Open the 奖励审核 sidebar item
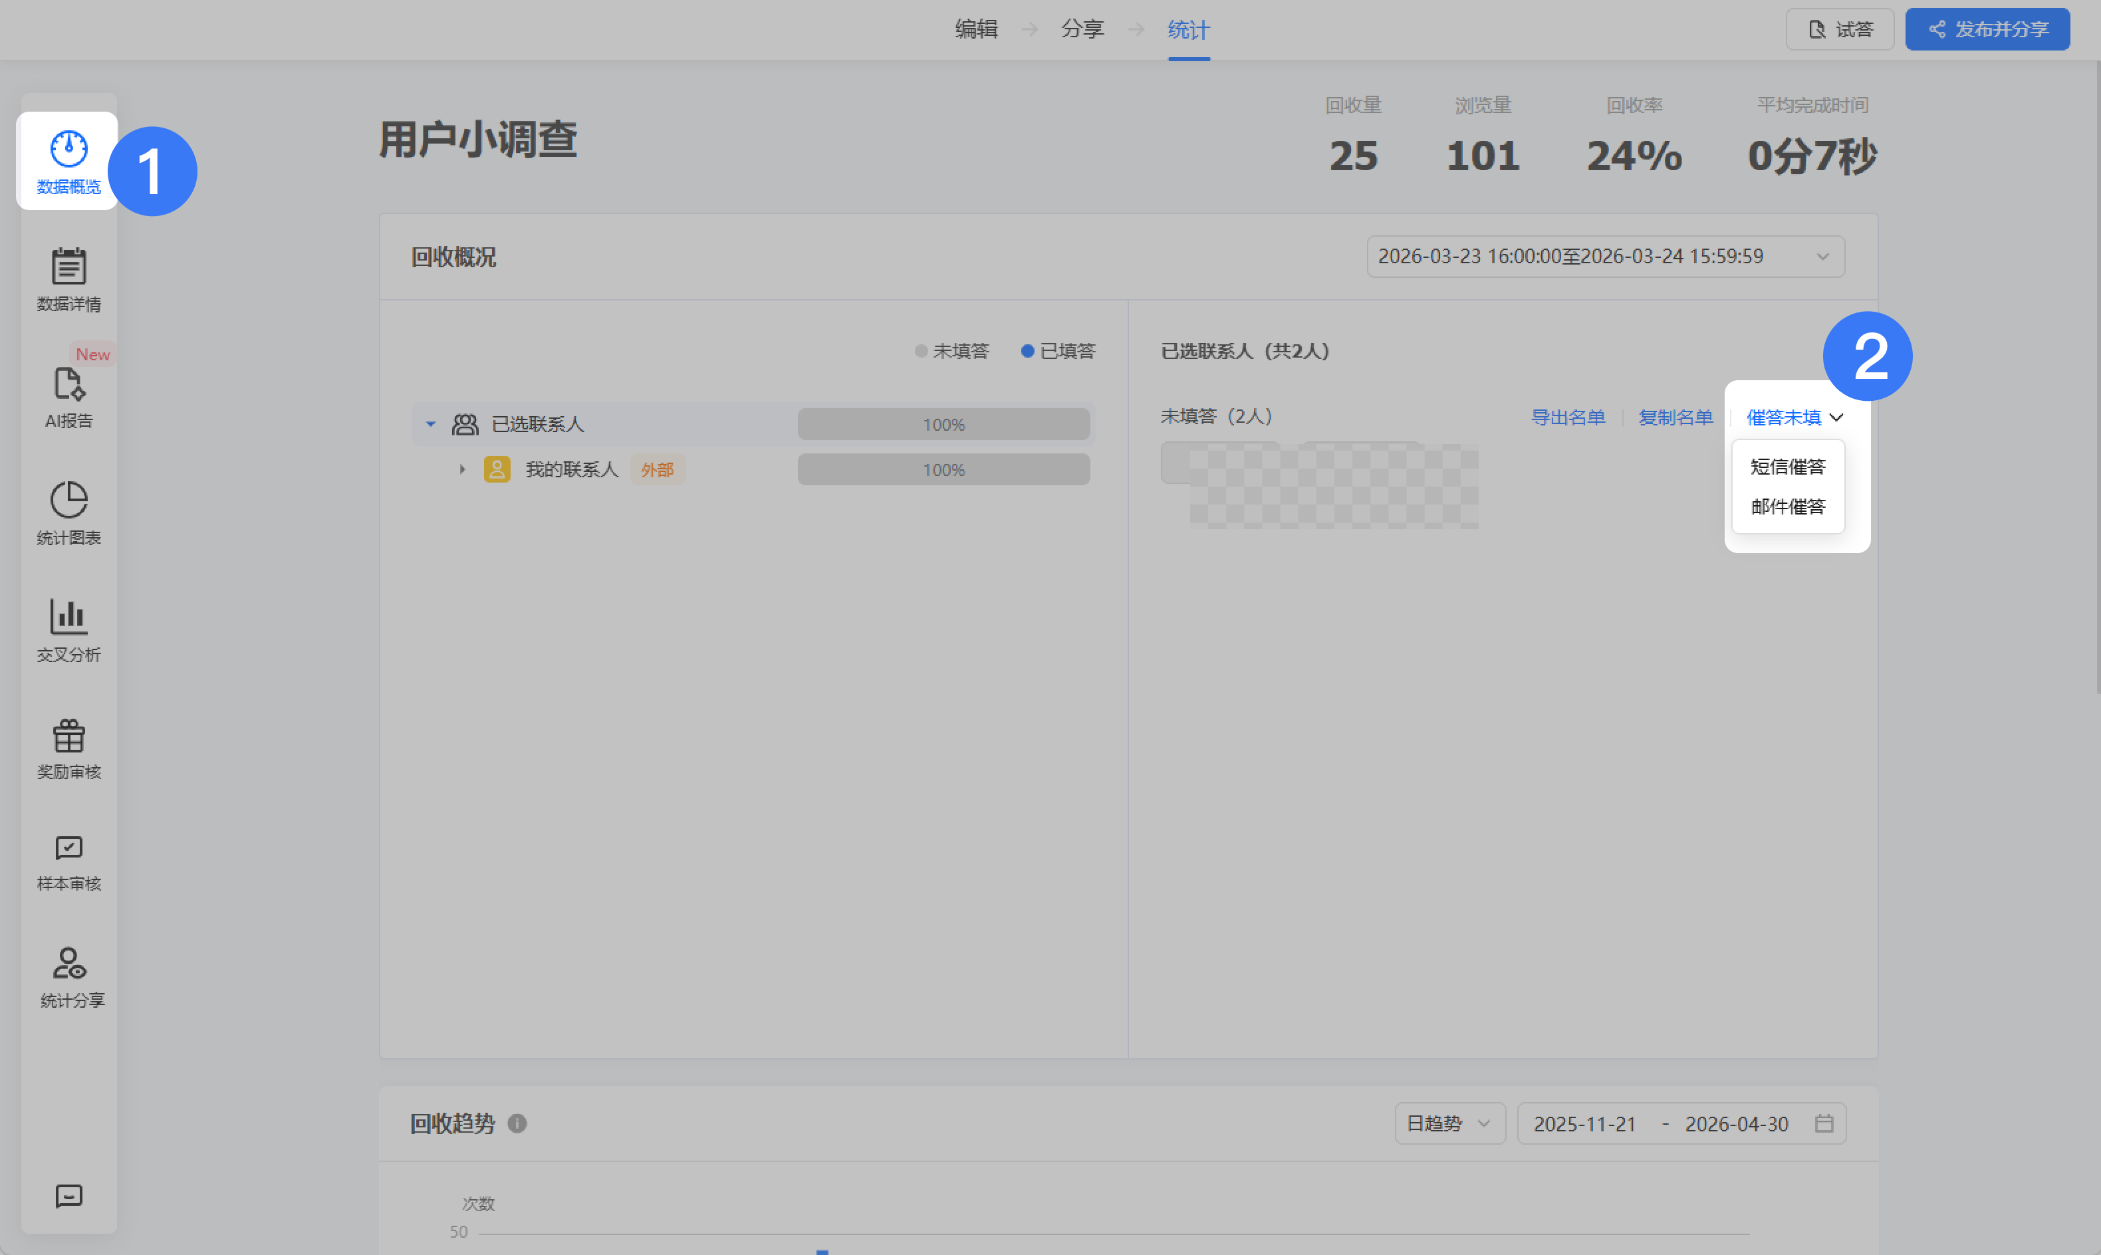 (68, 748)
